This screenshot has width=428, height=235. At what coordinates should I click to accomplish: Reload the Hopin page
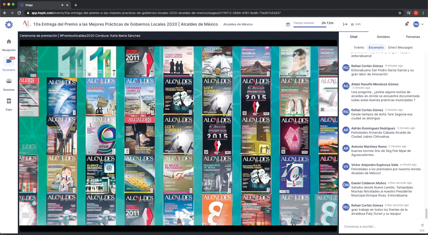point(19,13)
